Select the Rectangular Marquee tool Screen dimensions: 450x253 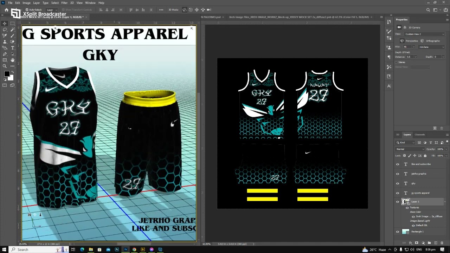point(13,24)
